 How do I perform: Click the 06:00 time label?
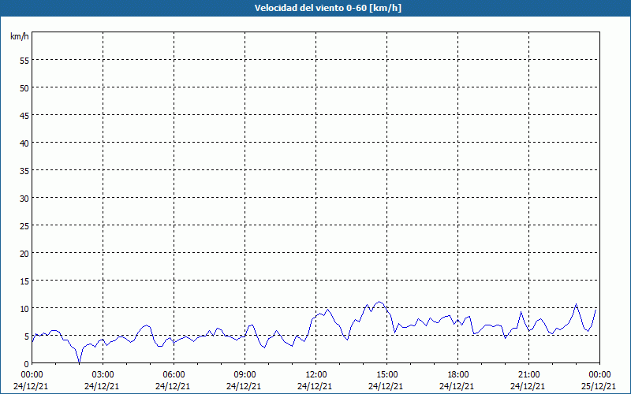[174, 375]
